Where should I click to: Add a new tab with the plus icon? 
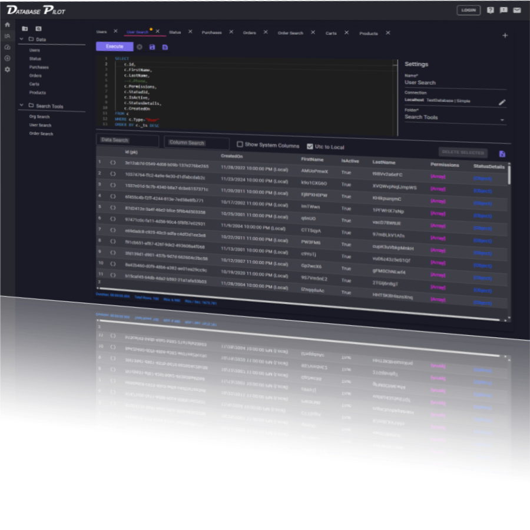[x=505, y=35]
